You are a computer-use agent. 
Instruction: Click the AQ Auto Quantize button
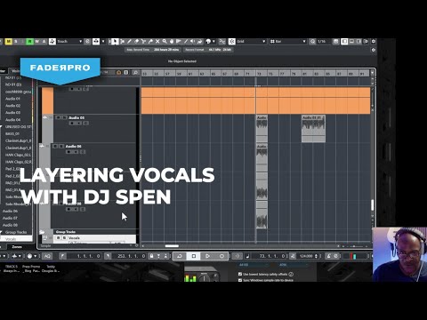47,256
